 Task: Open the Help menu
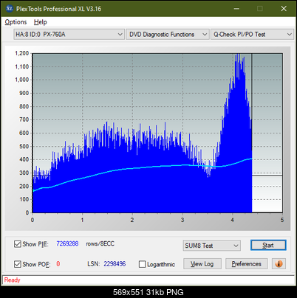pyautogui.click(x=41, y=22)
